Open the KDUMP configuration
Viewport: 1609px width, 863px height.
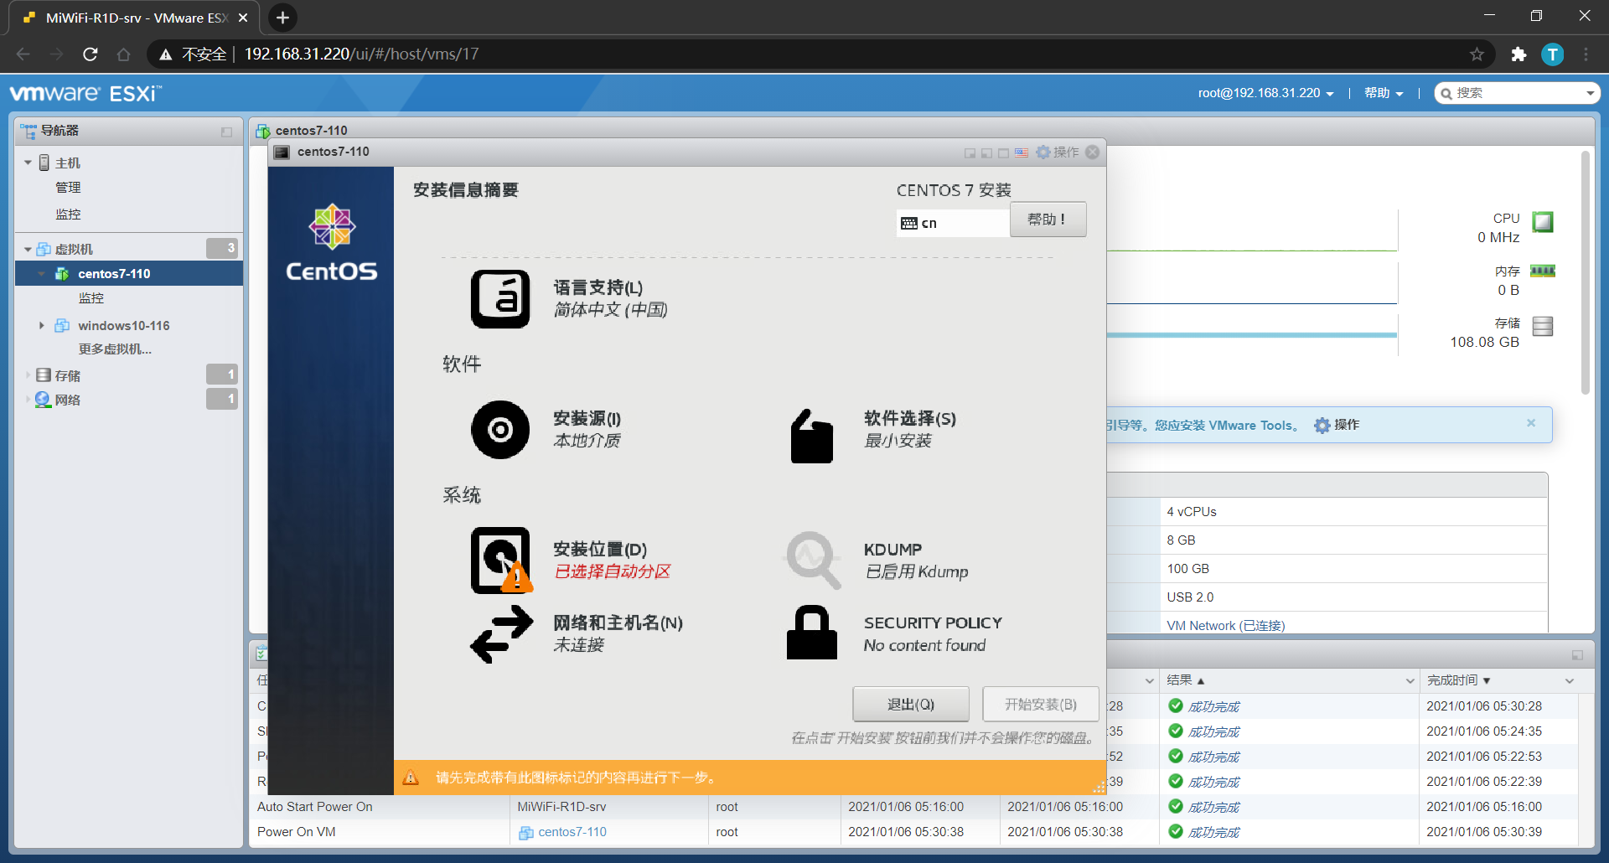(x=877, y=560)
